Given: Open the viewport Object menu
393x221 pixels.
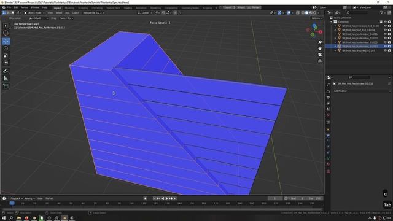Looking at the screenshot, I should [x=76, y=12].
